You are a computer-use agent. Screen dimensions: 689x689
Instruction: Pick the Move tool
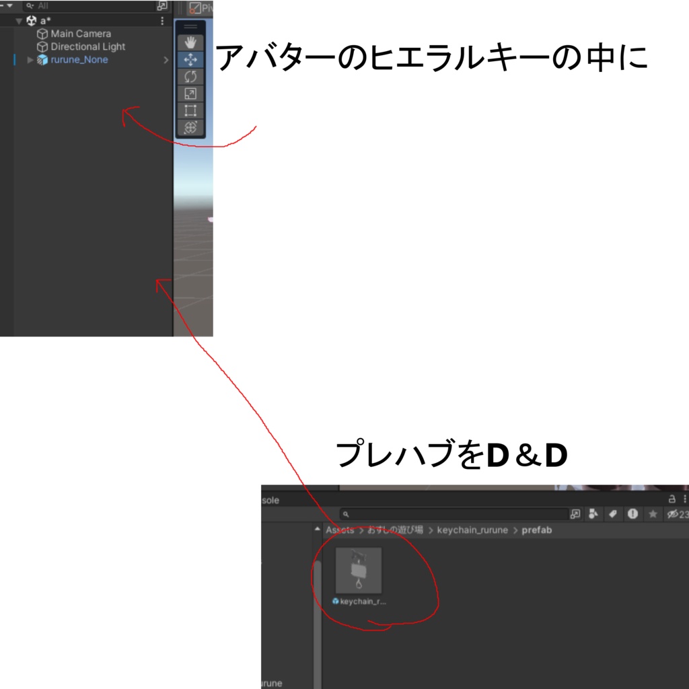click(190, 59)
